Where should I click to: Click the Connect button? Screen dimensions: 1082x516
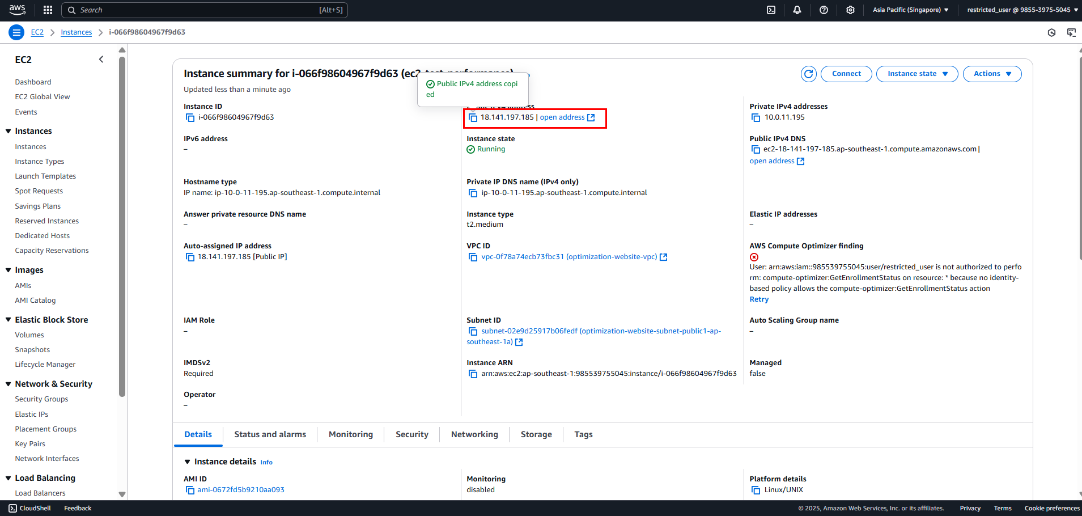(846, 74)
